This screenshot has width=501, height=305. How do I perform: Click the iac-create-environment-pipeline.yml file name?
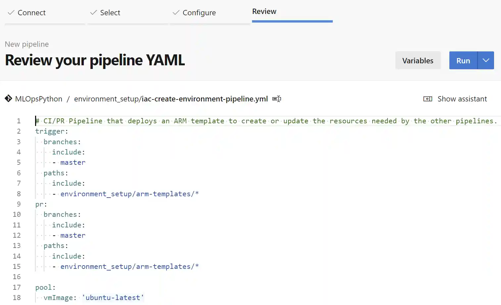pos(205,99)
